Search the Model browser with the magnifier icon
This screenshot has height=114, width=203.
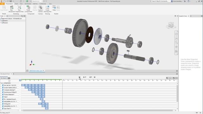22,16
